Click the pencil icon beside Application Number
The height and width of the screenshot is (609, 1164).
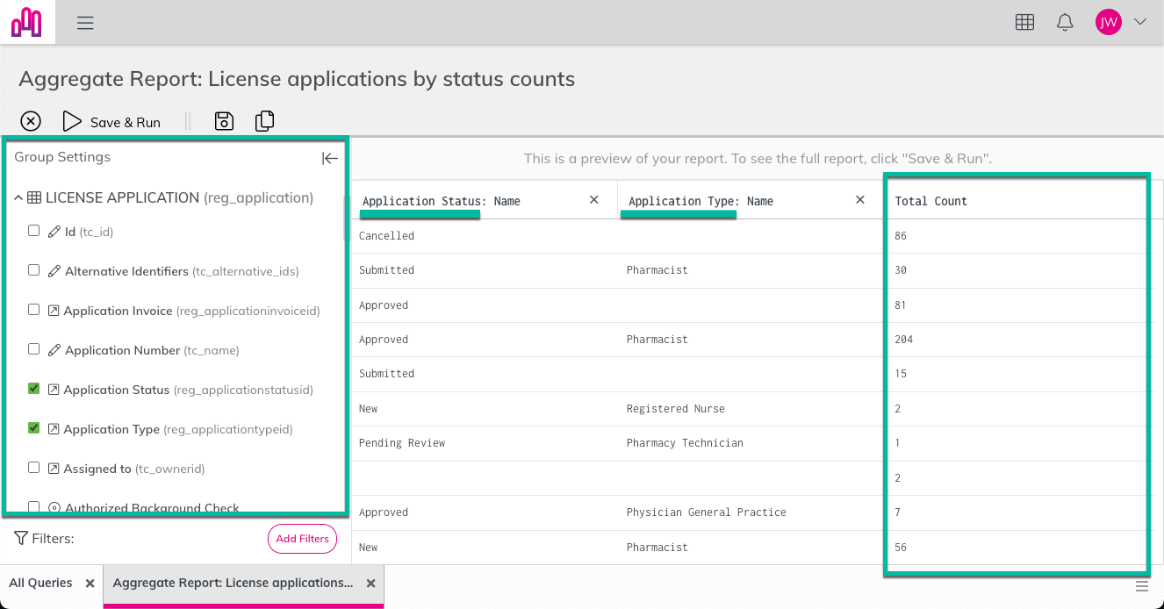54,350
